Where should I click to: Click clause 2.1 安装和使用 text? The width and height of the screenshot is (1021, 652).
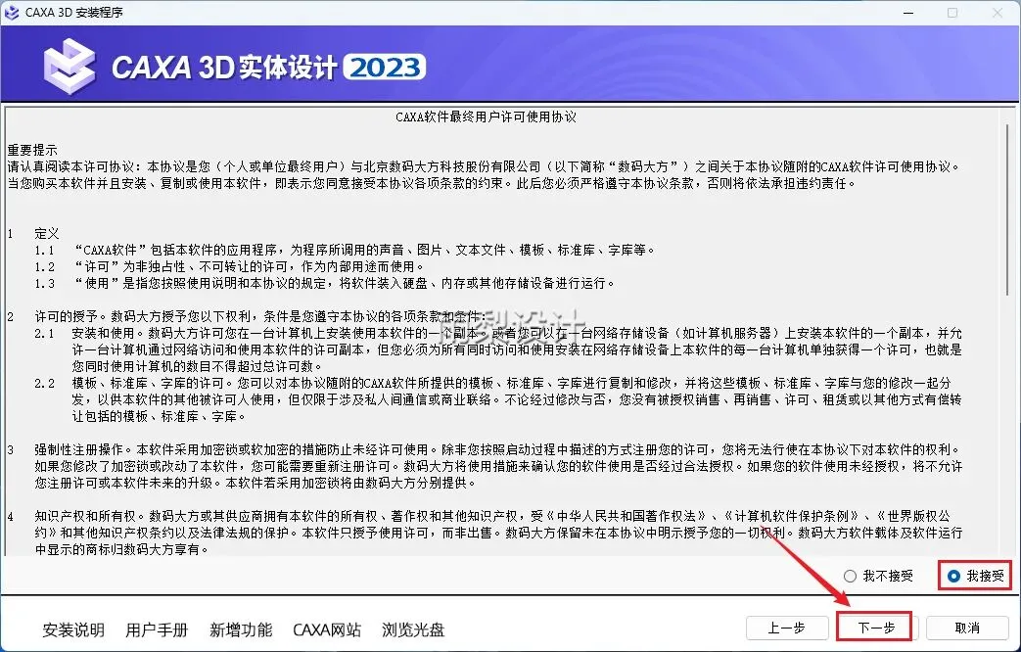[x=498, y=349]
